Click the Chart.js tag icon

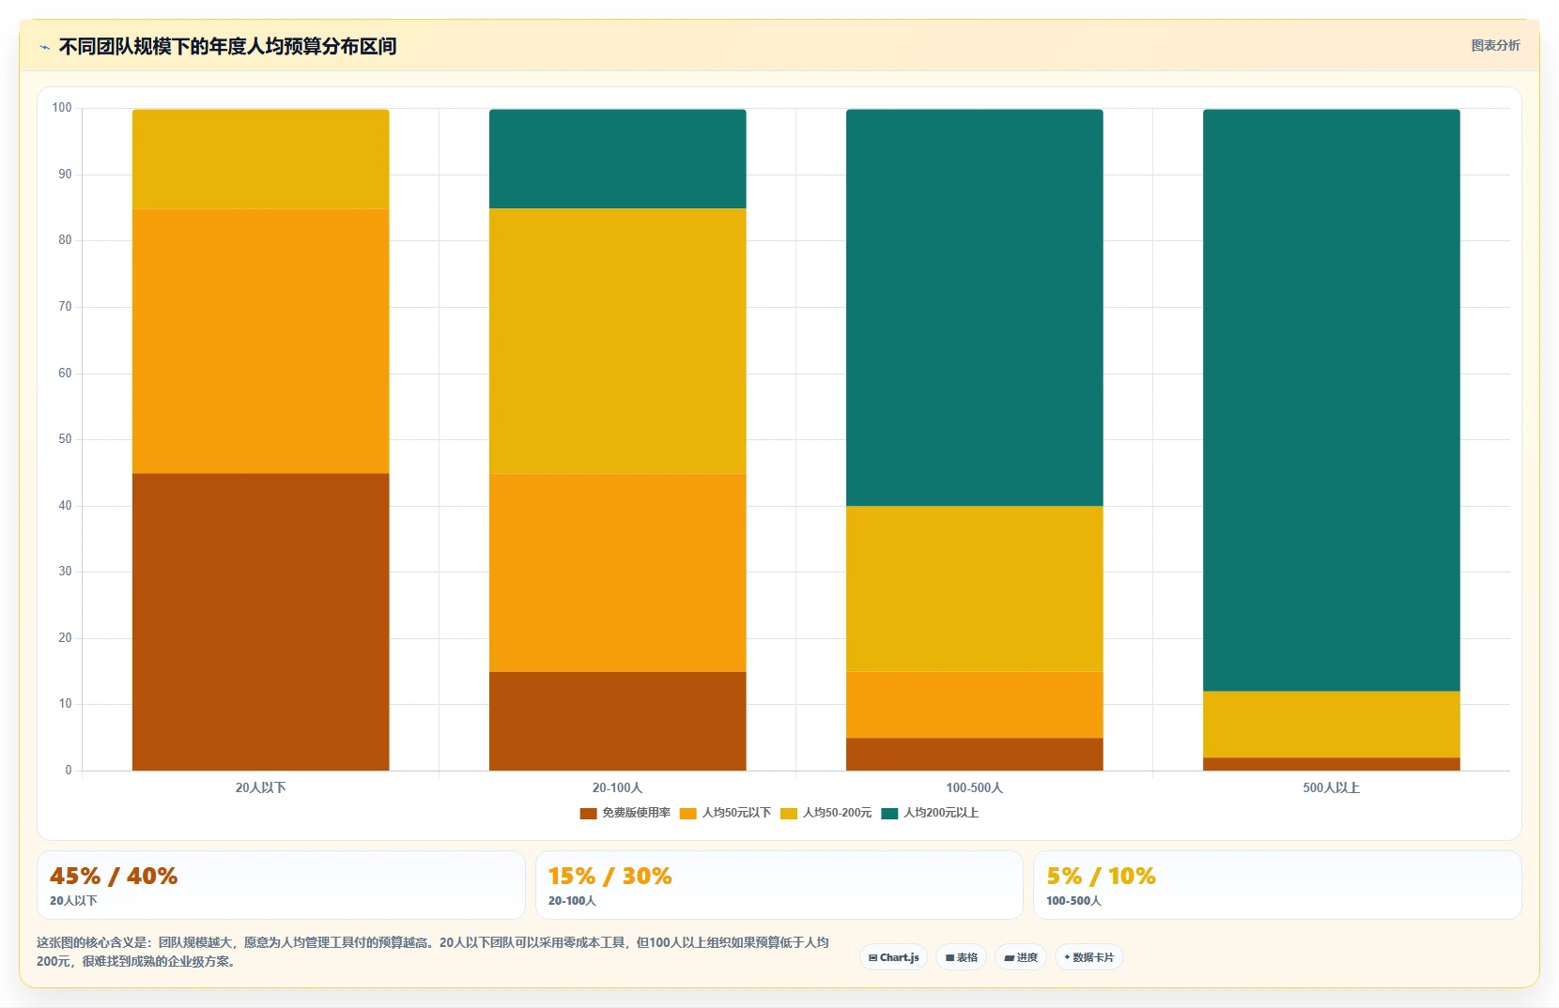click(x=872, y=957)
